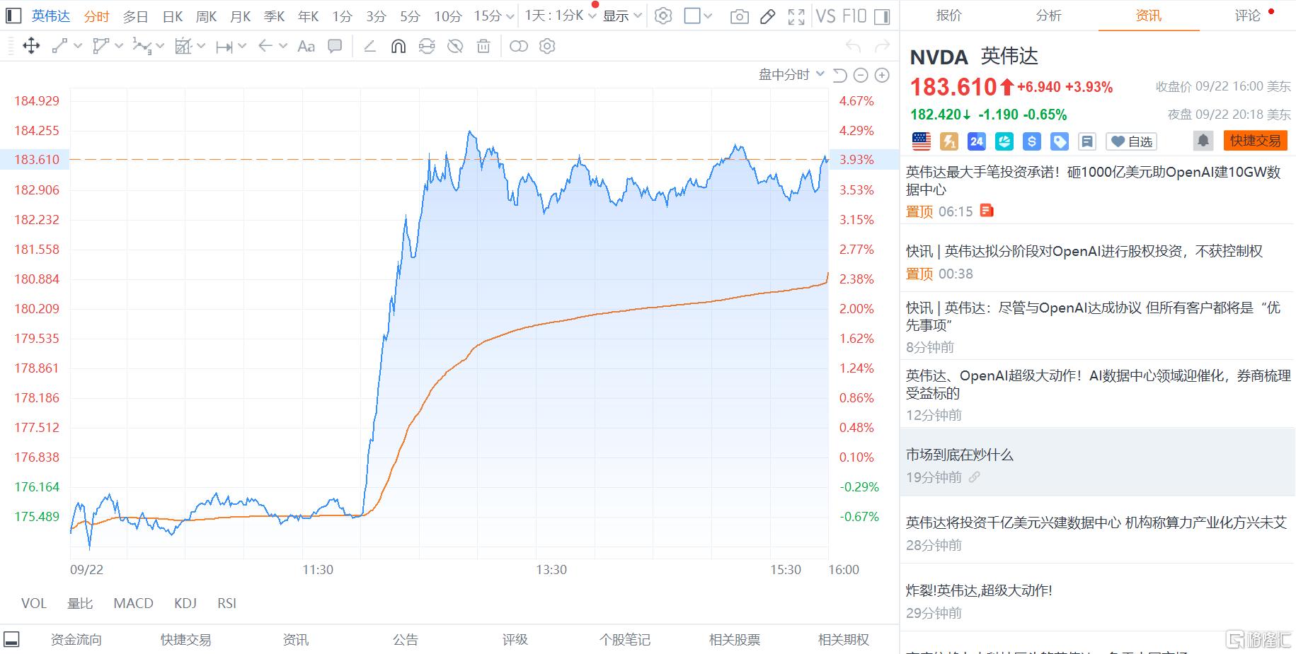
Task: Switch chart to 周K view
Action: (x=206, y=16)
